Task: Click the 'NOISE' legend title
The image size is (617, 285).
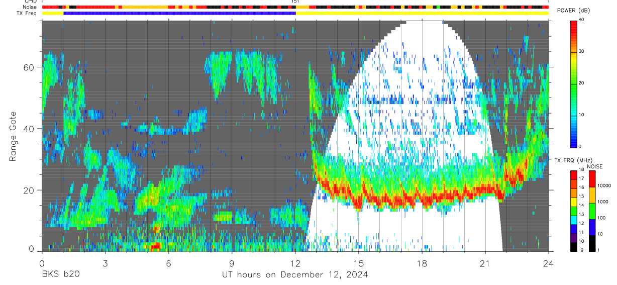Action: pyautogui.click(x=595, y=166)
